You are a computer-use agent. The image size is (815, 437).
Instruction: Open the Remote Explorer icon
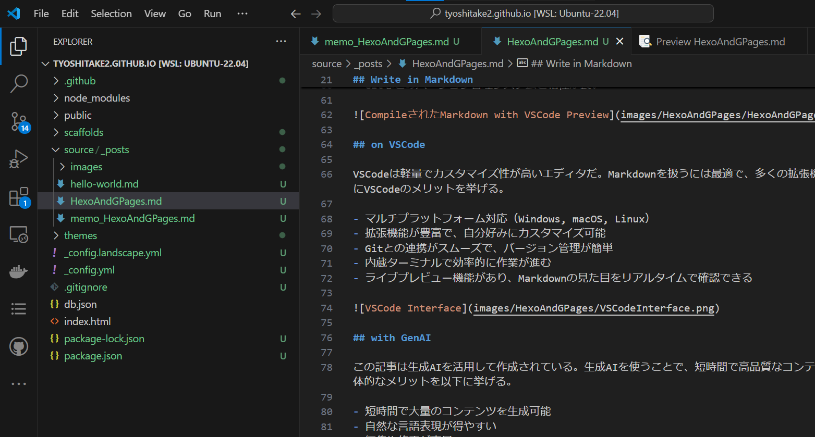tap(18, 234)
